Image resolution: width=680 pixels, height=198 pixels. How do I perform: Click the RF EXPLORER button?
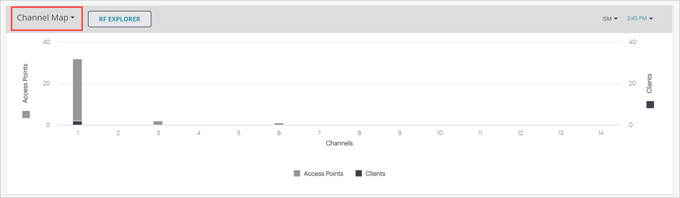[x=119, y=19]
